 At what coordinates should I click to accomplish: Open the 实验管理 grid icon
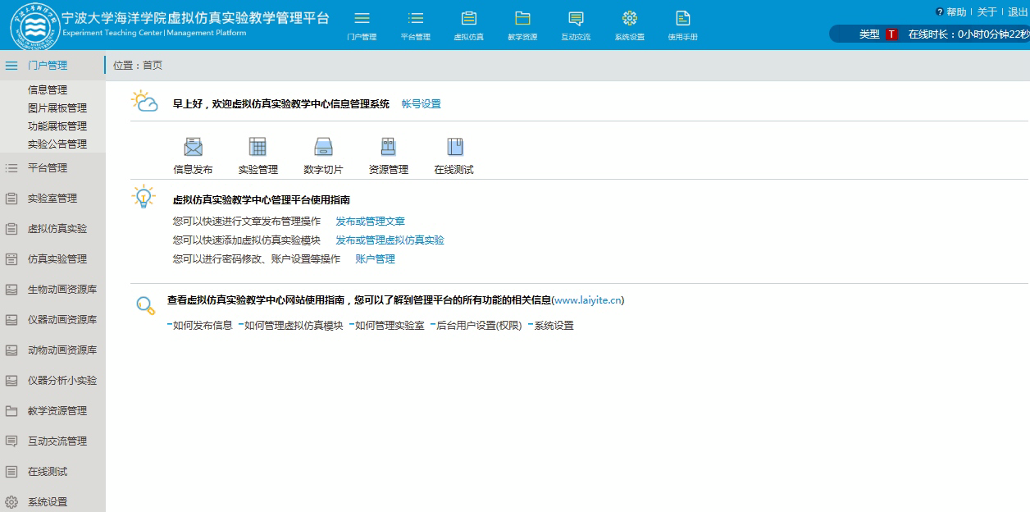point(257,148)
